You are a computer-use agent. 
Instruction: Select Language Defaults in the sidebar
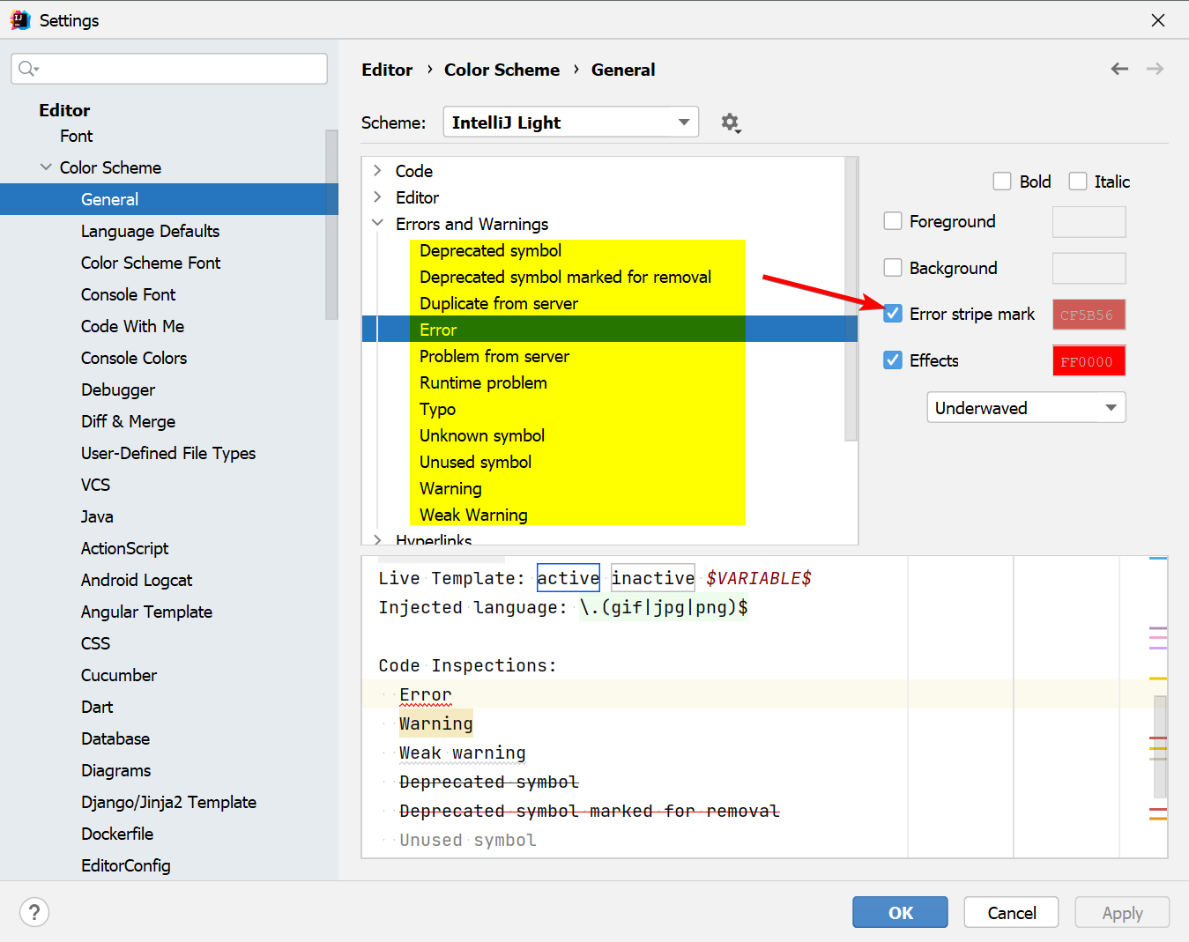pyautogui.click(x=150, y=231)
